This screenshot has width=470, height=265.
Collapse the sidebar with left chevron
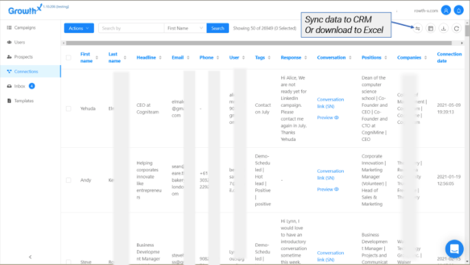[x=30, y=257]
